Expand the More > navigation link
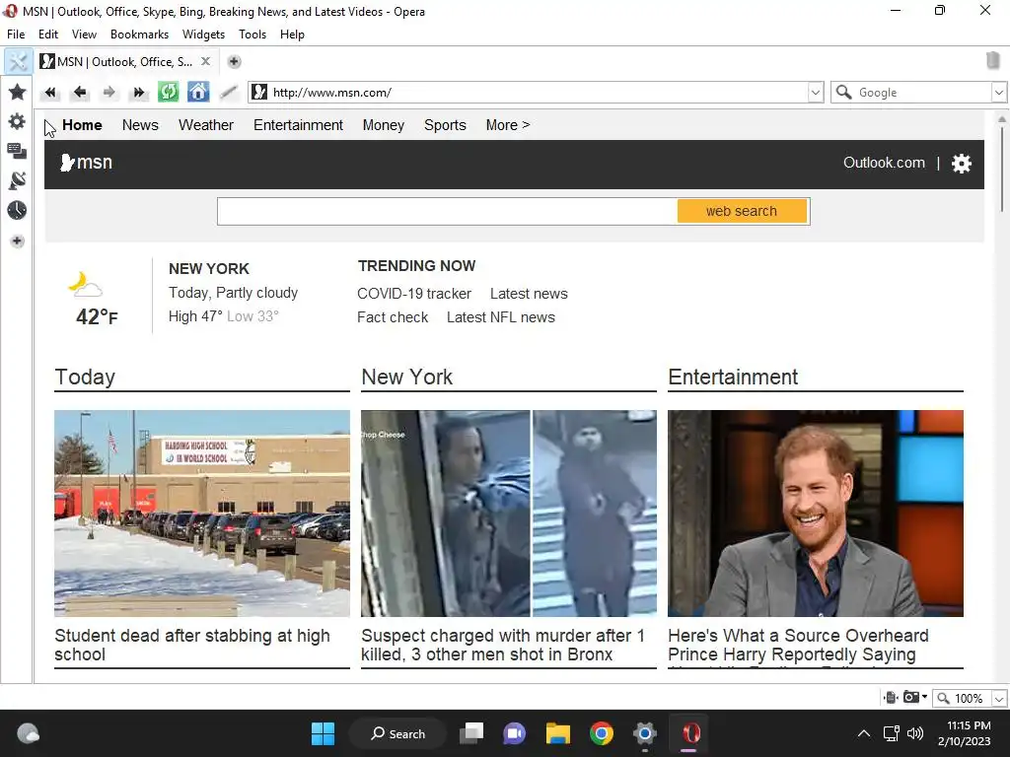 [x=508, y=125]
